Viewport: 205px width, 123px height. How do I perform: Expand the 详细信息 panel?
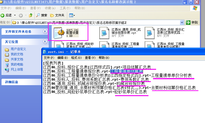[x=45, y=82]
